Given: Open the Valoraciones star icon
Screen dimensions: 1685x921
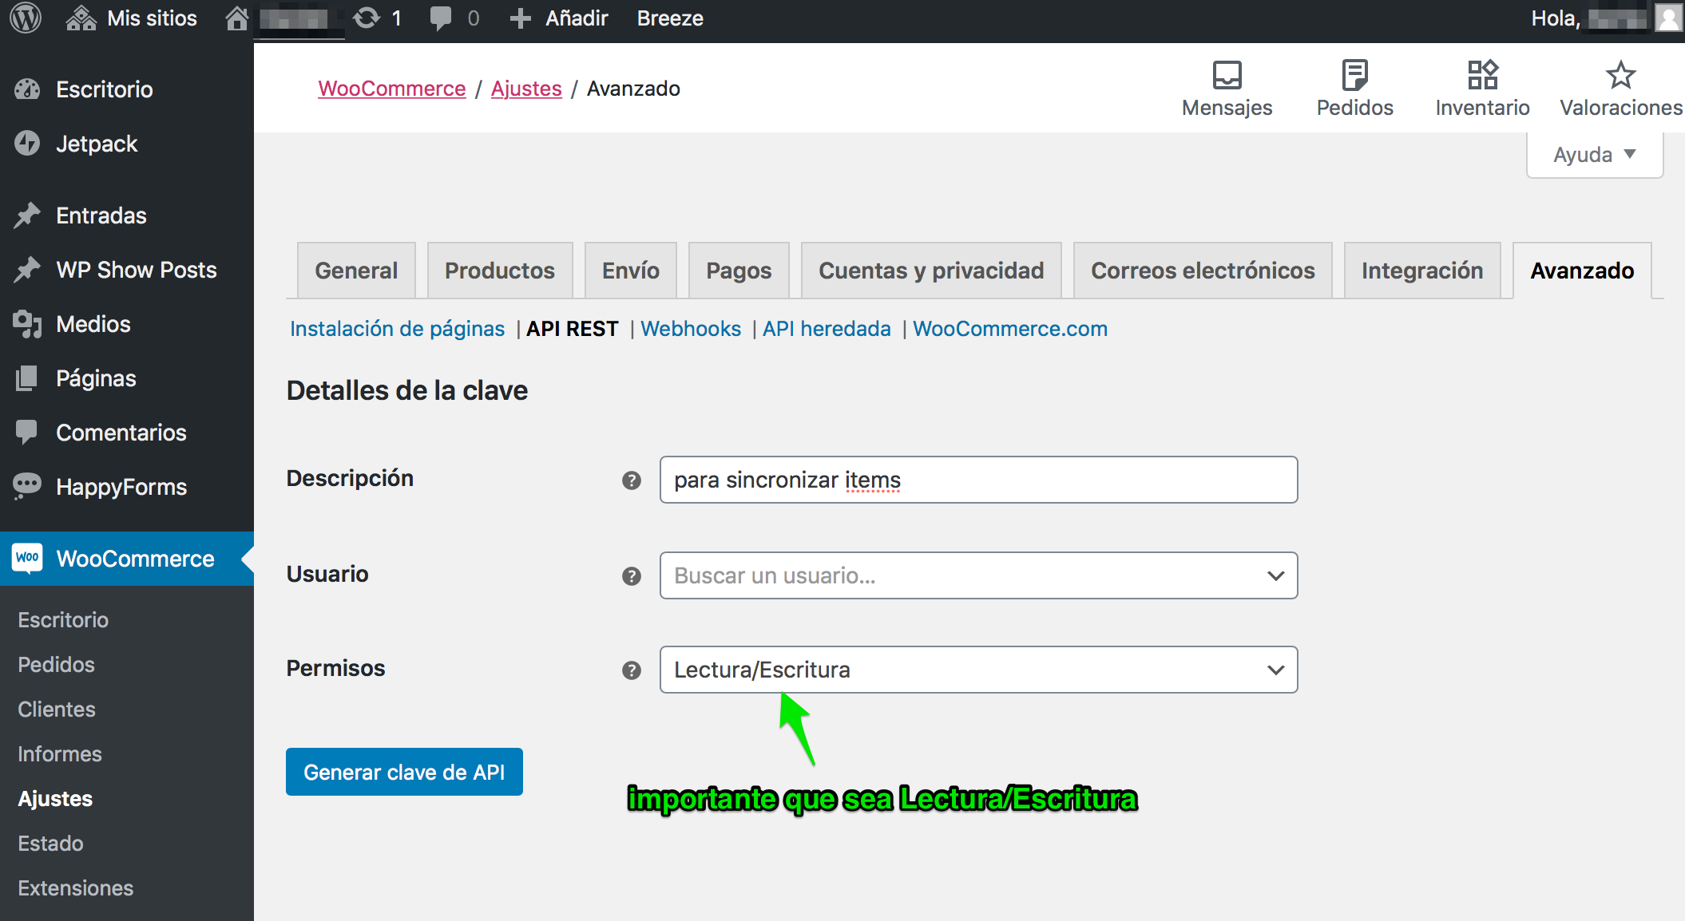Looking at the screenshot, I should coord(1621,89).
